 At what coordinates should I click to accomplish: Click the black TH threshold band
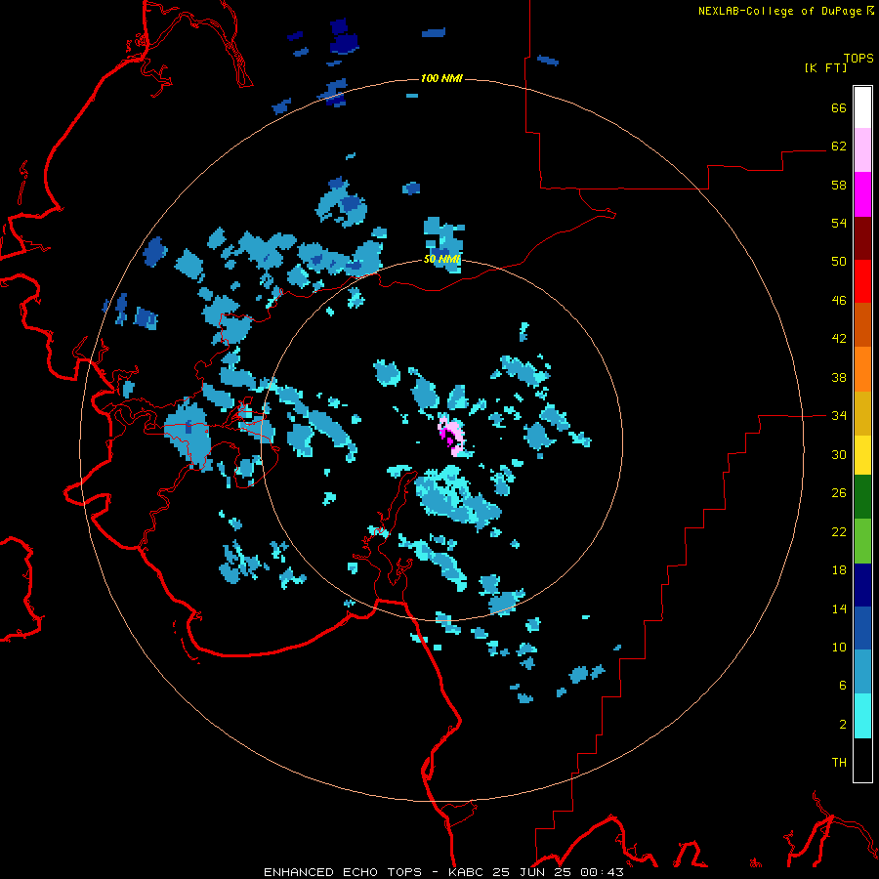[x=862, y=760]
